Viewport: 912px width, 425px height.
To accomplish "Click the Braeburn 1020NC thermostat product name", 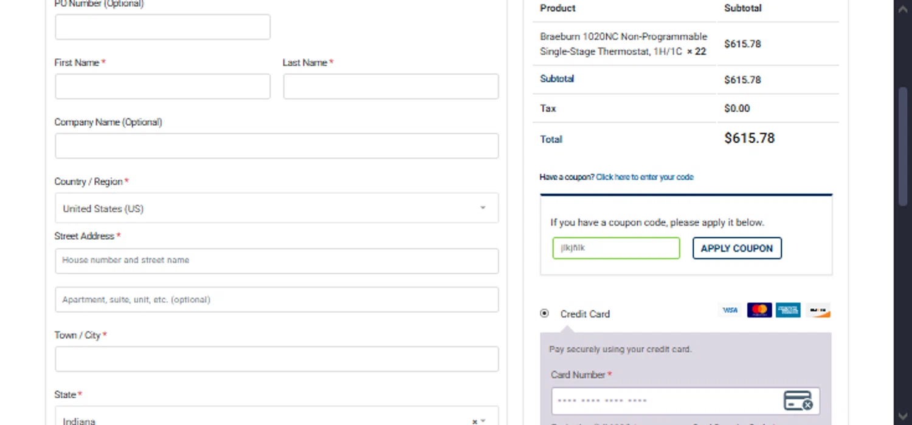I will click(x=623, y=44).
